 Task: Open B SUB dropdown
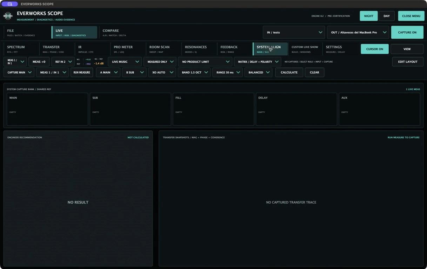[134, 73]
